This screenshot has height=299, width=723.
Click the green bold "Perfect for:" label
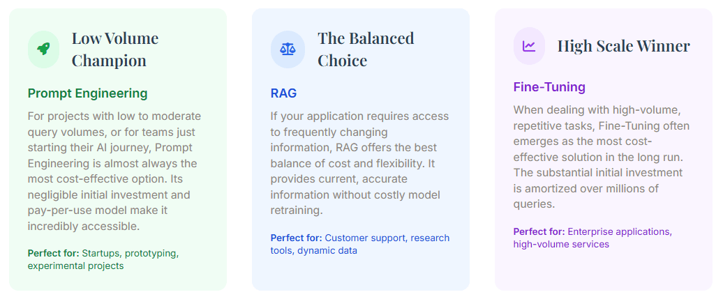tap(53, 253)
